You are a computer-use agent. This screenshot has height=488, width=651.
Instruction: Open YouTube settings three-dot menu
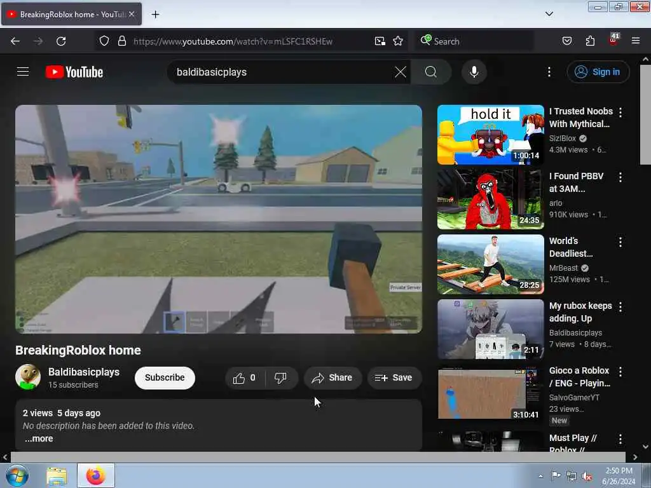point(549,72)
